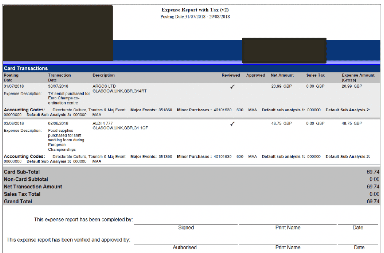
Task: Select the 20.99 GBP gross expense amount
Action: pyautogui.click(x=352, y=86)
